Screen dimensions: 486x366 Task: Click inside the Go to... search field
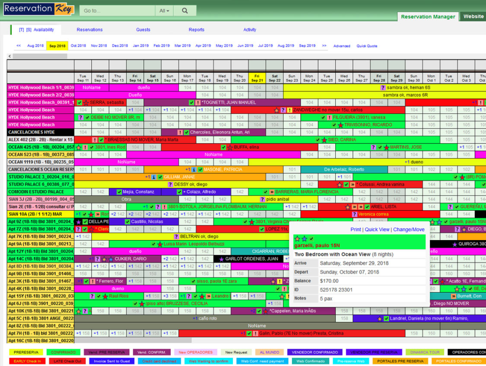tap(116, 10)
